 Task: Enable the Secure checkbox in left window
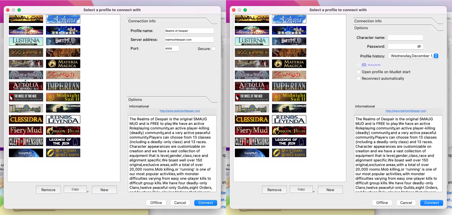click(214, 49)
